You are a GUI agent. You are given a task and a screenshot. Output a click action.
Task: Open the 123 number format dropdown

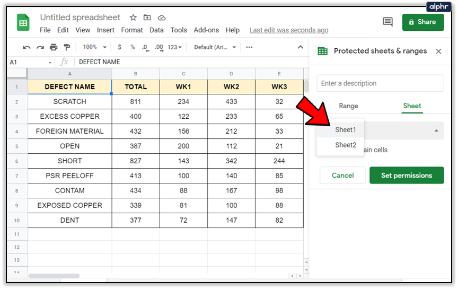[174, 47]
